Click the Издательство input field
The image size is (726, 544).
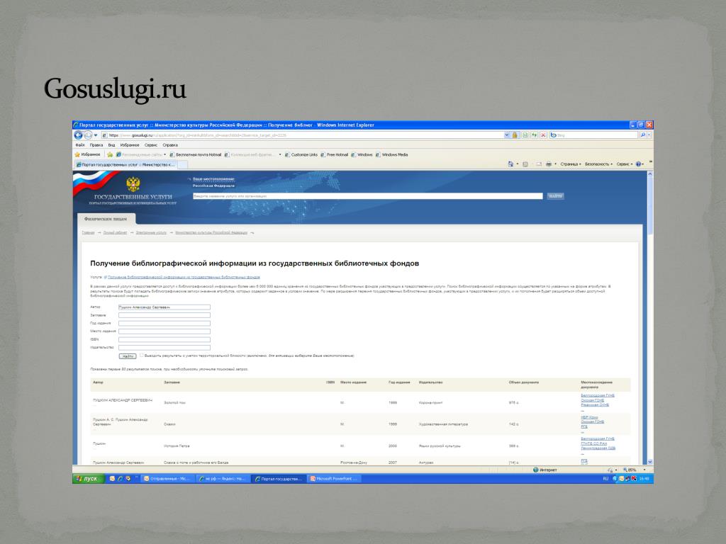tap(164, 347)
